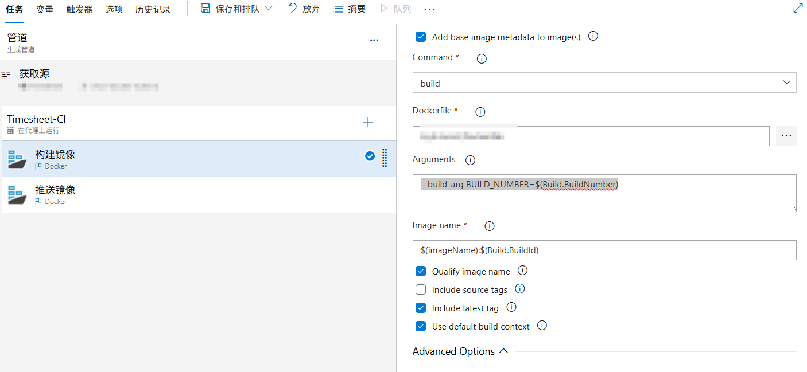Click the 队列 play icon
807x372 pixels.
(x=384, y=9)
